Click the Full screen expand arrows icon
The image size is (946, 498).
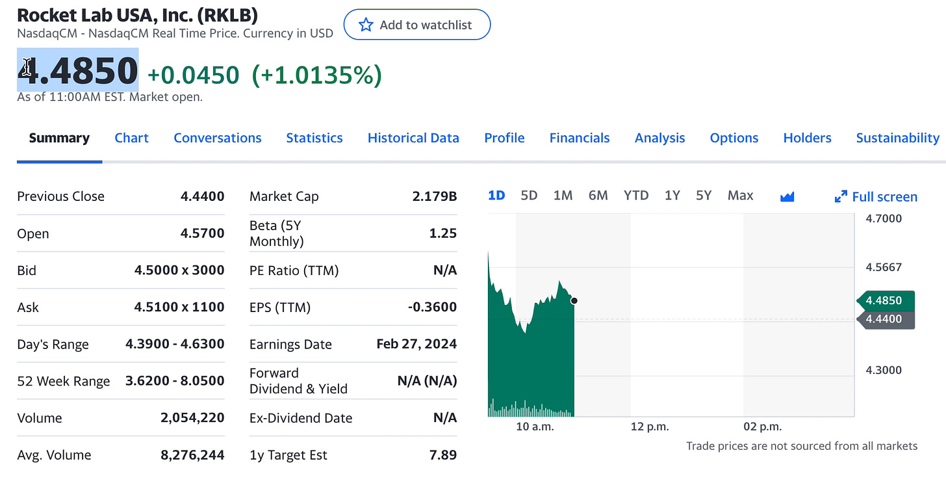[841, 196]
